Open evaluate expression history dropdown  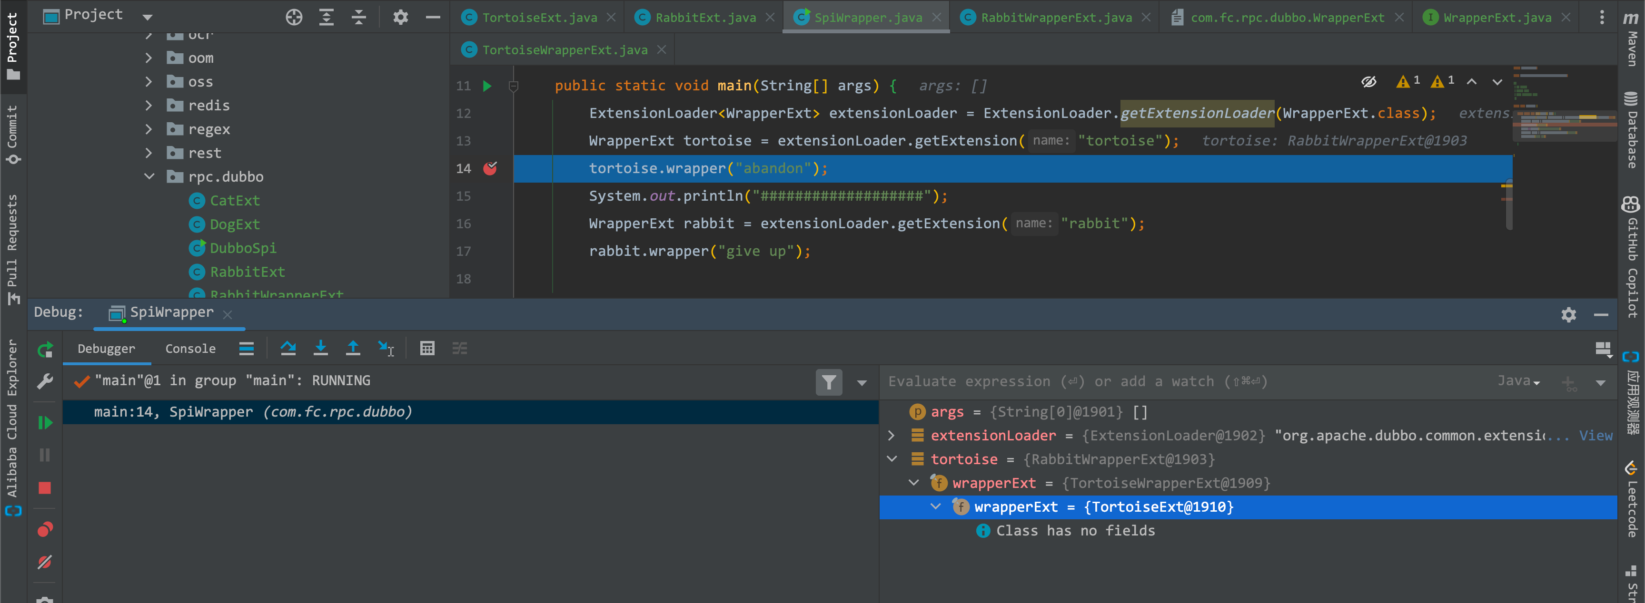[1600, 383]
